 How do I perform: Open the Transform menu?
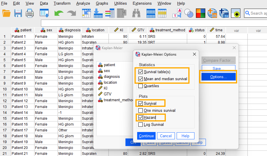[x=62, y=4]
